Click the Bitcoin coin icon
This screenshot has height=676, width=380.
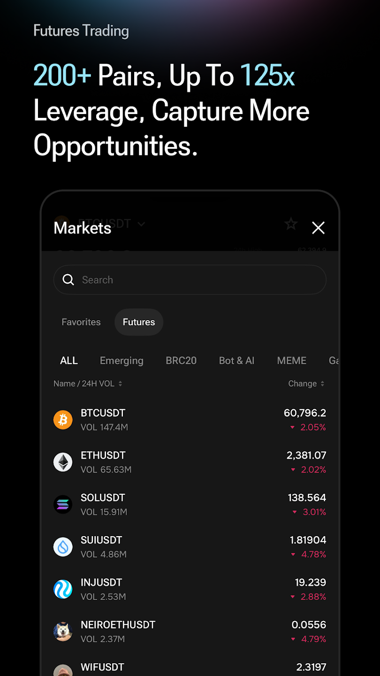[63, 420]
